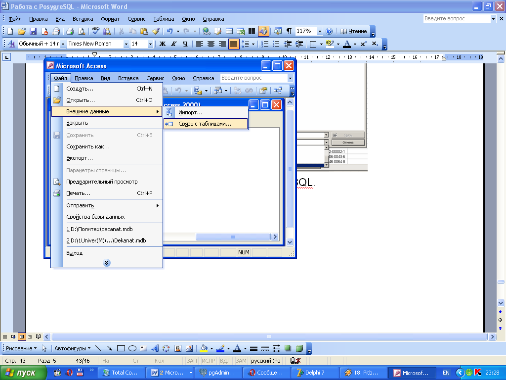Screen dimensions: 506x380
Task: Run the ABC spelling check icon
Action: [x=95, y=31]
